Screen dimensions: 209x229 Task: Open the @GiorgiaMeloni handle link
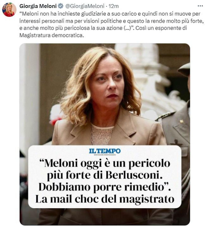(84, 6)
